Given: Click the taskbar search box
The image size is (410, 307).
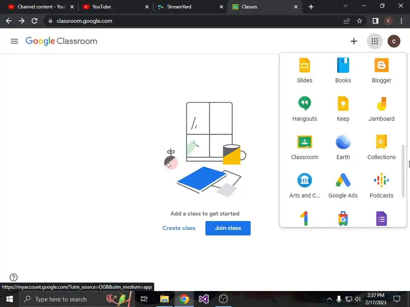Looking at the screenshot, I should 77,299.
